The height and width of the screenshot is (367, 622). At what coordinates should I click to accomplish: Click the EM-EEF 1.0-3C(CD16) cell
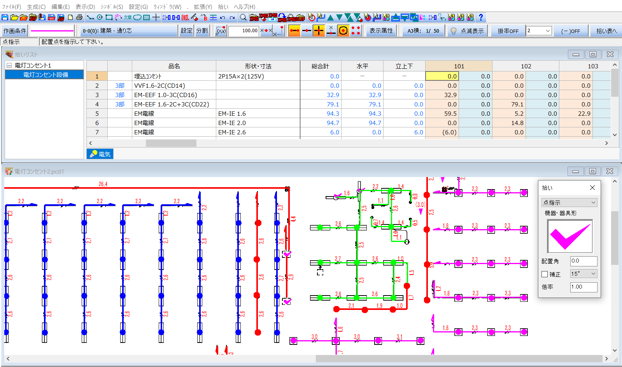point(174,95)
